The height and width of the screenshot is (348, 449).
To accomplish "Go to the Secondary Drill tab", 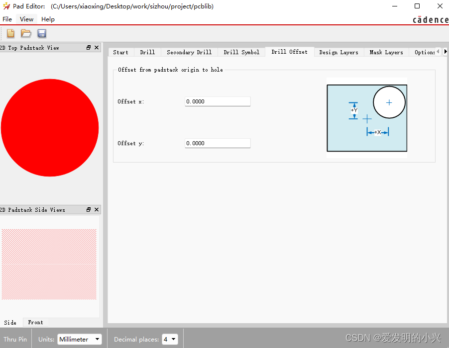I will pyautogui.click(x=189, y=52).
